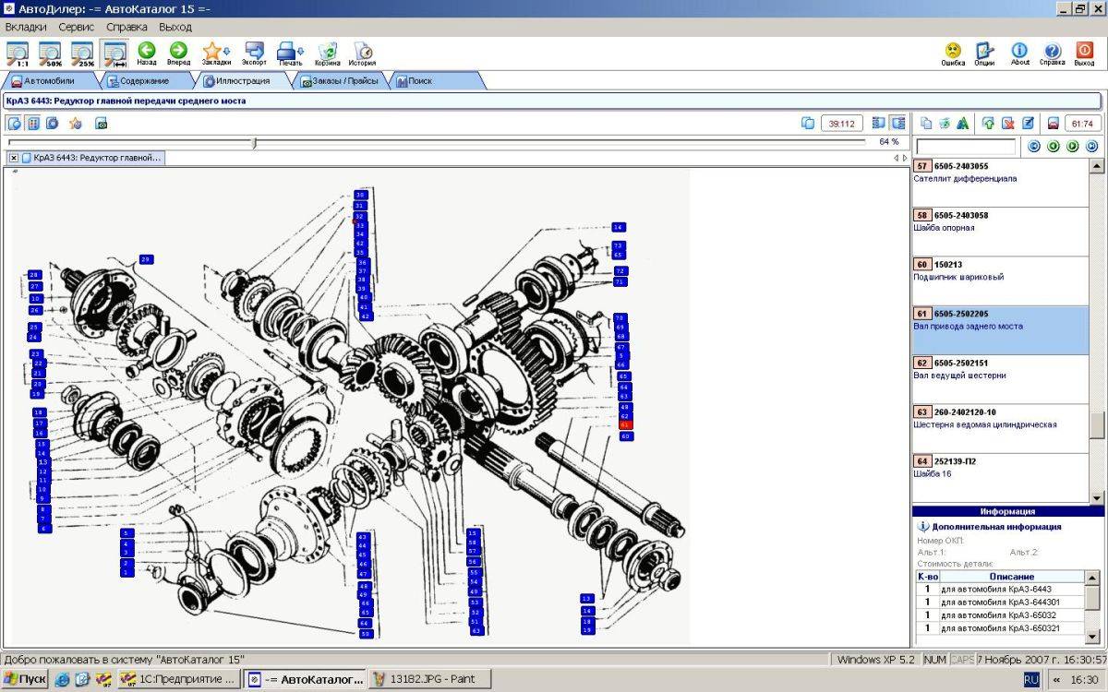Open the Закладки bookmarks star
This screenshot has width=1108, height=692.
tap(215, 54)
